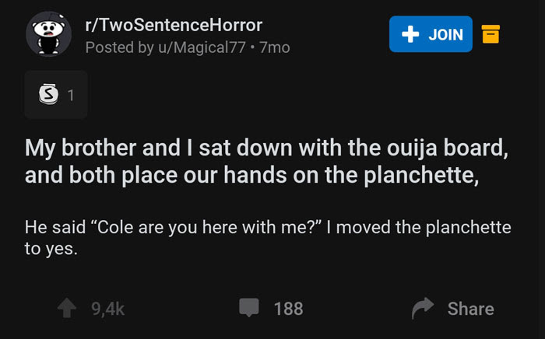Image resolution: width=545 pixels, height=339 pixels.
Task: Select the 7mo post timestamp
Action: tap(275, 47)
